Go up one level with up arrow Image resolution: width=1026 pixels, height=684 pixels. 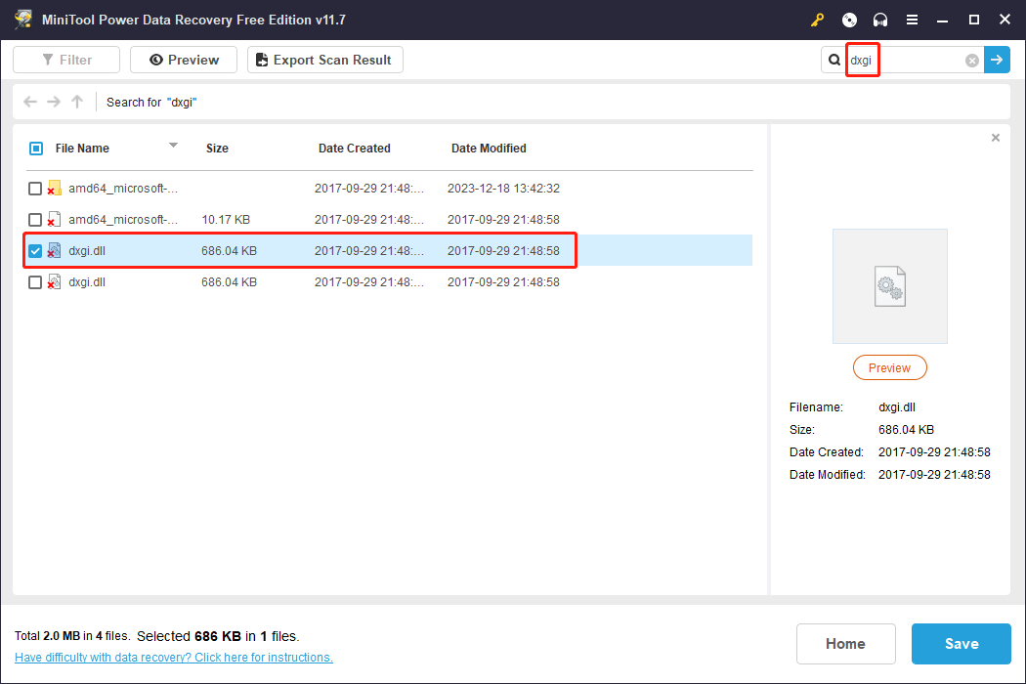[77, 102]
